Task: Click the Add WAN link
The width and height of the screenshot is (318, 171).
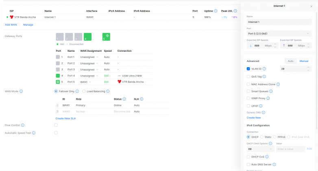Action: [11, 24]
